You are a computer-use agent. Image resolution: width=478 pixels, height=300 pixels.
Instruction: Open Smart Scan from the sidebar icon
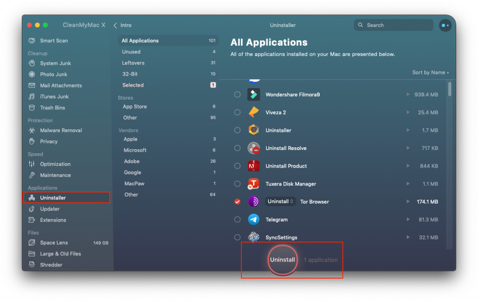click(32, 41)
